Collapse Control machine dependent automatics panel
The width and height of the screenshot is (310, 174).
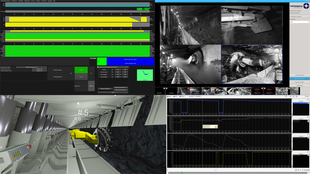pos(98,67)
